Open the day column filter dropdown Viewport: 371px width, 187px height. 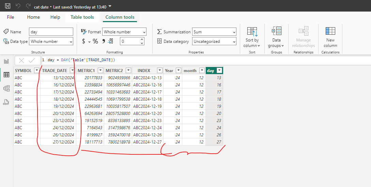tap(220, 70)
